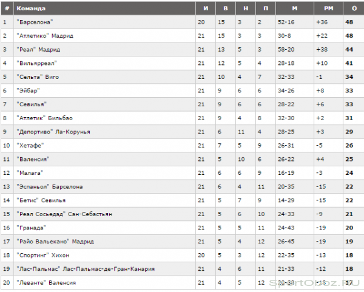Select "Райо Вальекано" Мадрид row

(183, 242)
